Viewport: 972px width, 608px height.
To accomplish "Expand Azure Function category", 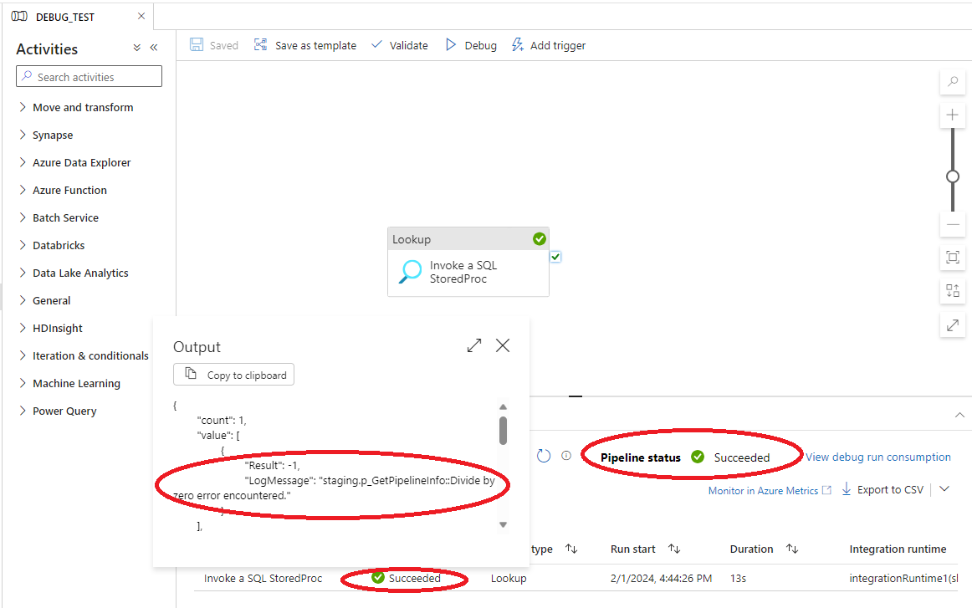I will click(64, 191).
